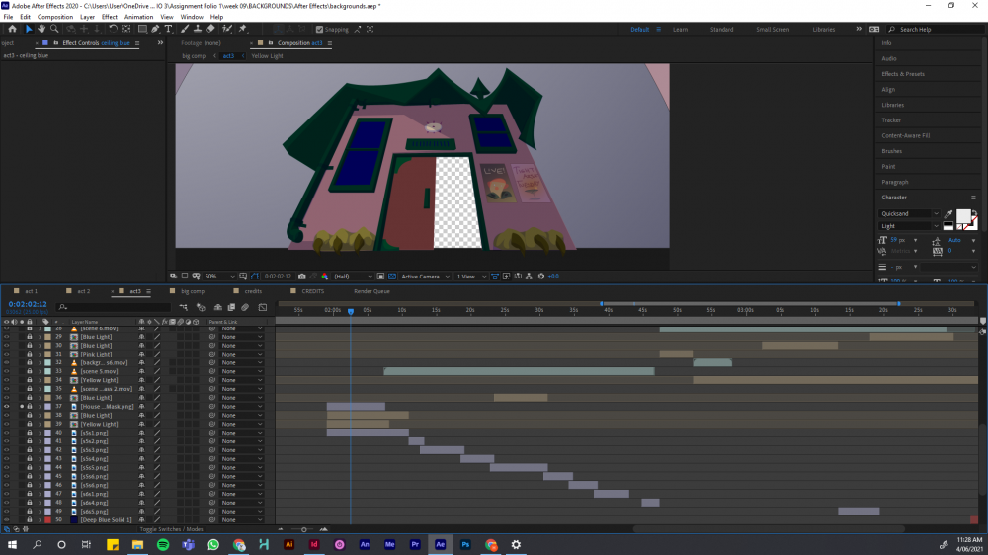This screenshot has width=988, height=555.
Task: Open the Graph Editor in timeline
Action: [x=262, y=307]
